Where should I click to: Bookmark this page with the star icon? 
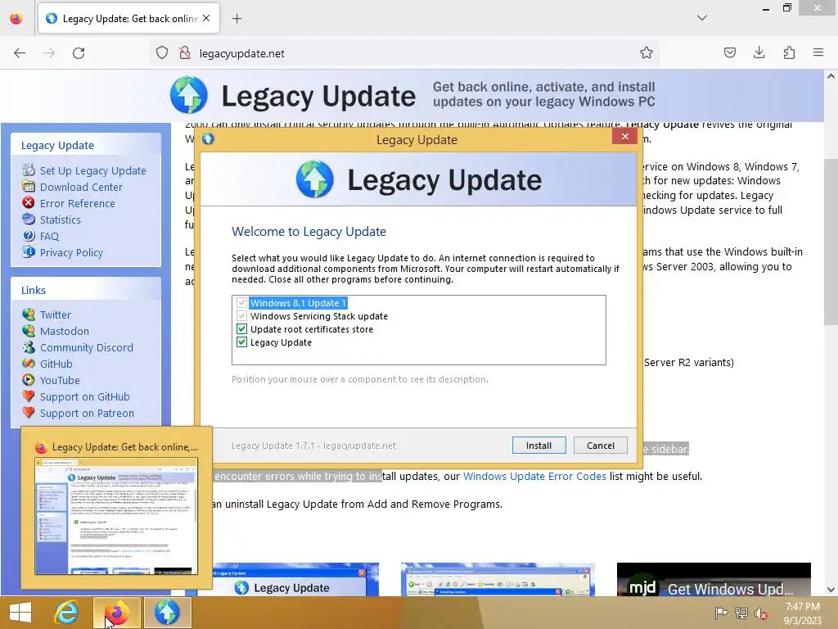click(647, 53)
